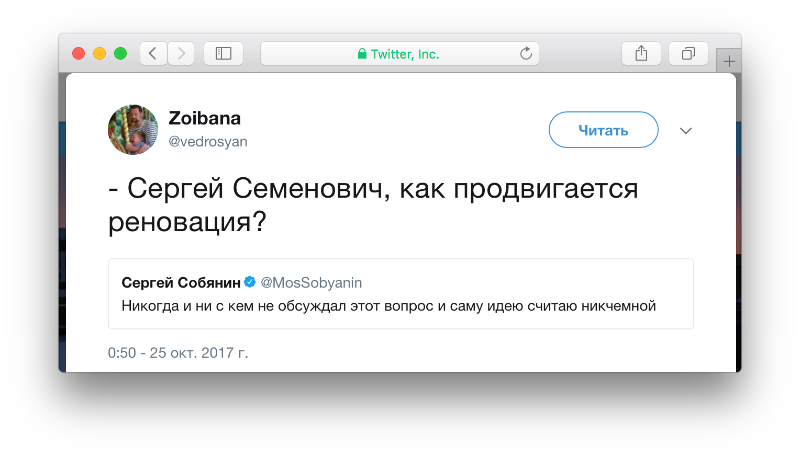The height and width of the screenshot is (456, 800).
Task: Minimize the Safari window with the yellow button
Action: 99,53
